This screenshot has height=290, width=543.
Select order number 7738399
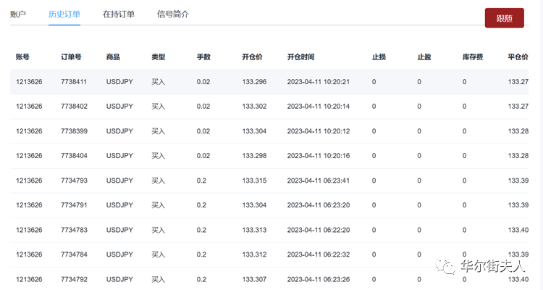(74, 131)
